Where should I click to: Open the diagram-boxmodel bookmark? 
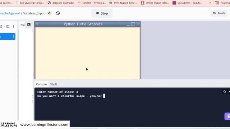(x=61, y=3)
